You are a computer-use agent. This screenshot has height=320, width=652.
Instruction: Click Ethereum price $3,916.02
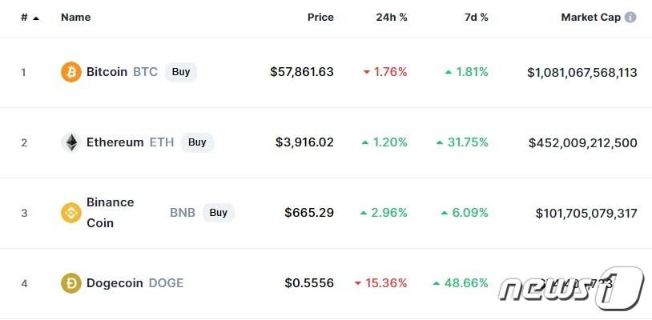coord(304,142)
